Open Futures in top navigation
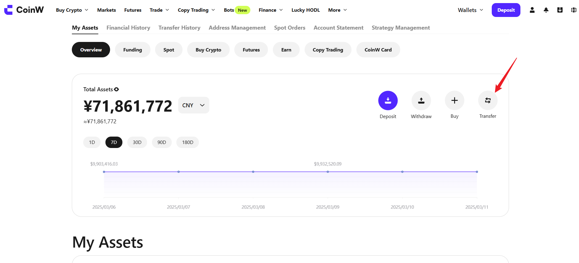Image resolution: width=579 pixels, height=263 pixels. (133, 10)
